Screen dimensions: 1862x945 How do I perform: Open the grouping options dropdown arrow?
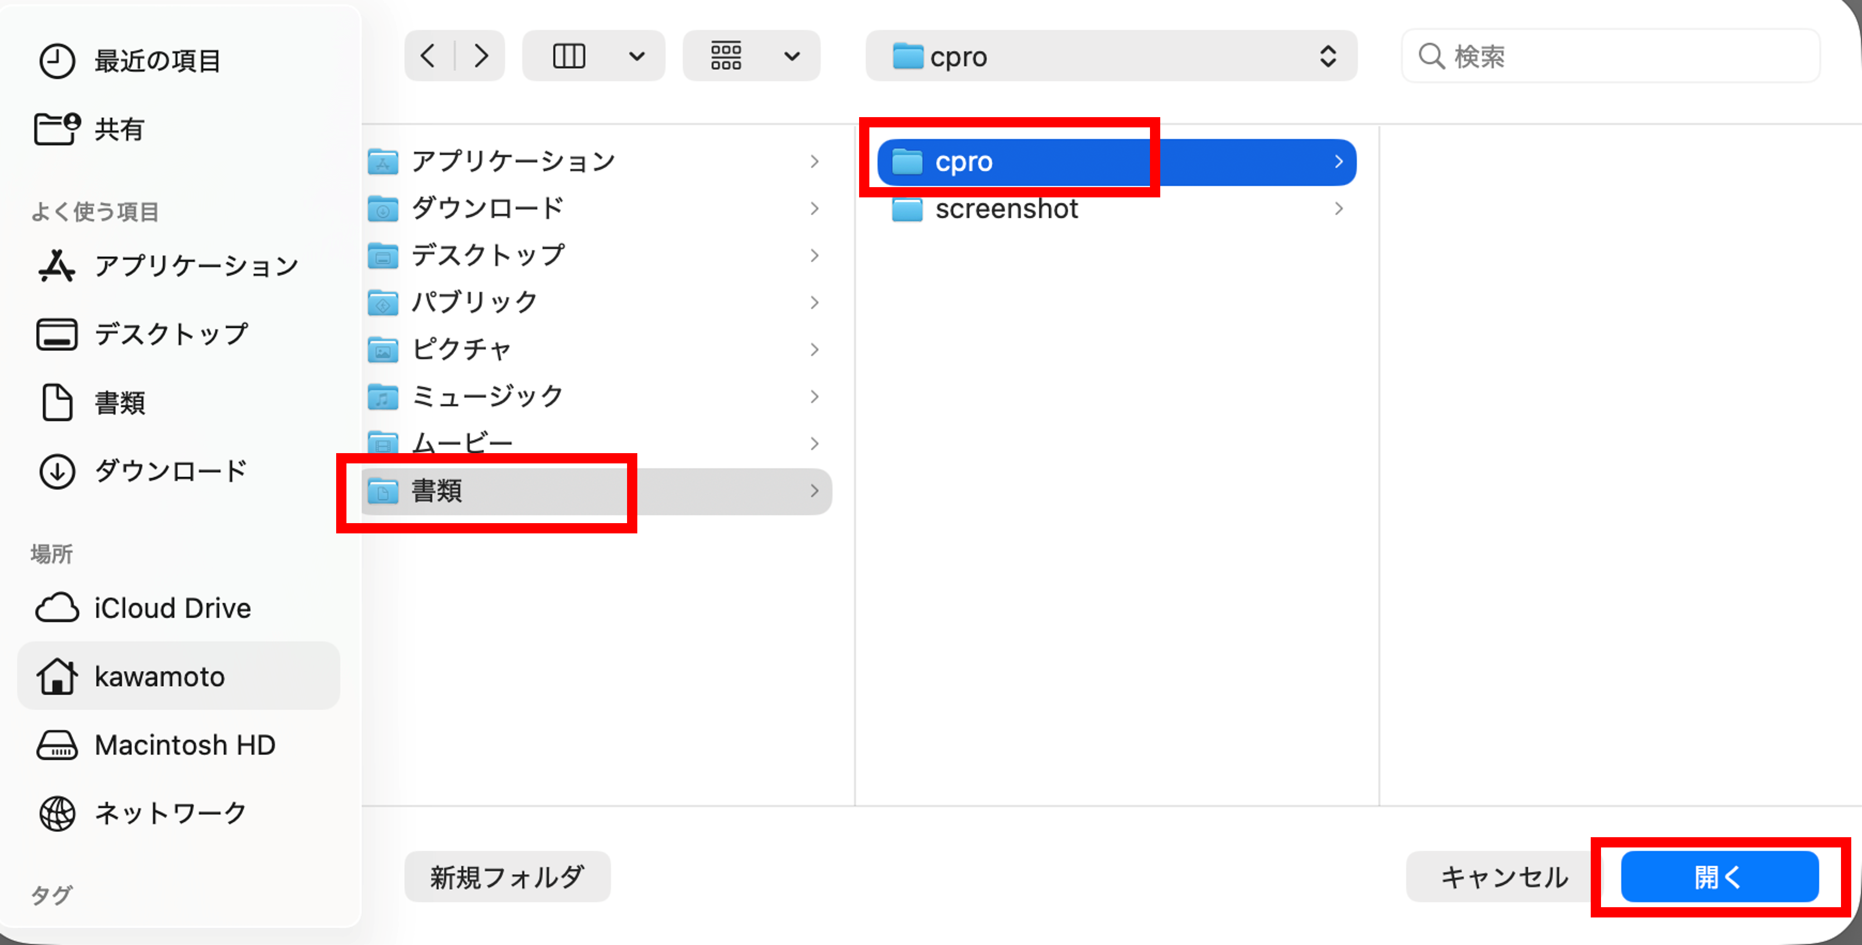792,56
